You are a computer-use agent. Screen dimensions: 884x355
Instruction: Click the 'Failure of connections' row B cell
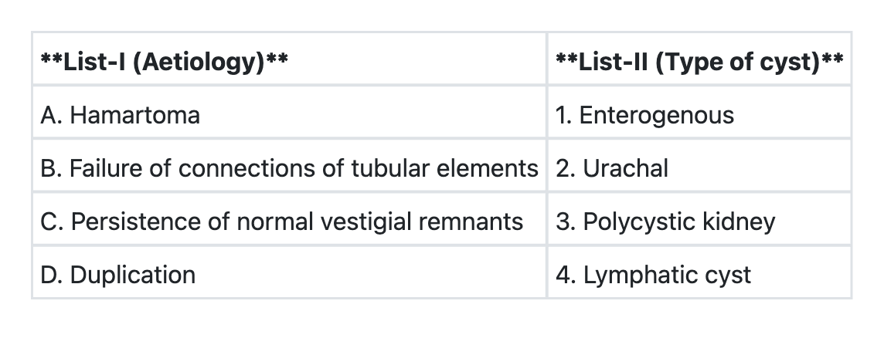pos(289,168)
